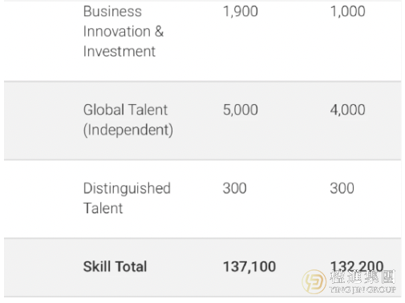
Task: Click the word Investment in the first row
Action: 119,51
